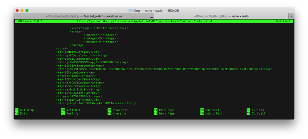Click the integer 1000 line
This screenshot has height=139, width=308.
(x=76, y=76)
